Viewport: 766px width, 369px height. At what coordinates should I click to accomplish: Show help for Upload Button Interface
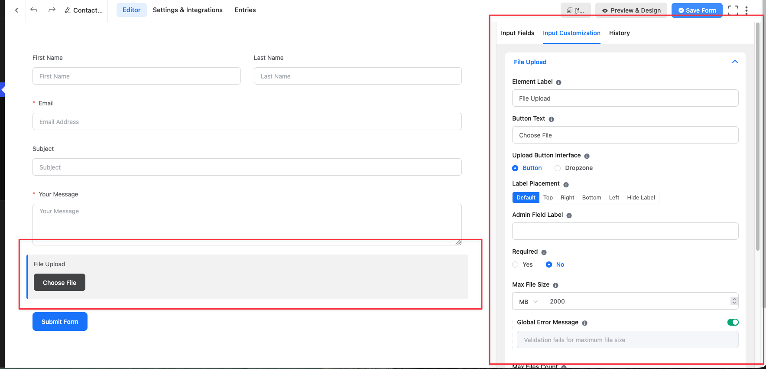(587, 156)
